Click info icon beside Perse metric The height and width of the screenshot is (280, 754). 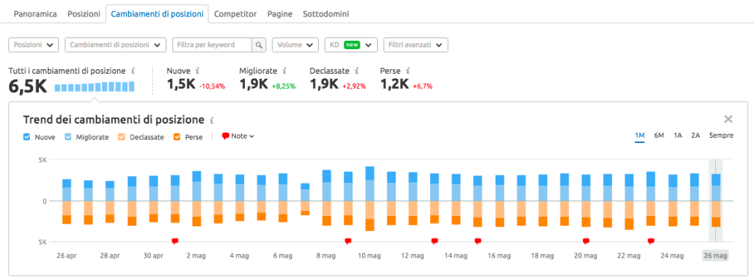pos(408,71)
